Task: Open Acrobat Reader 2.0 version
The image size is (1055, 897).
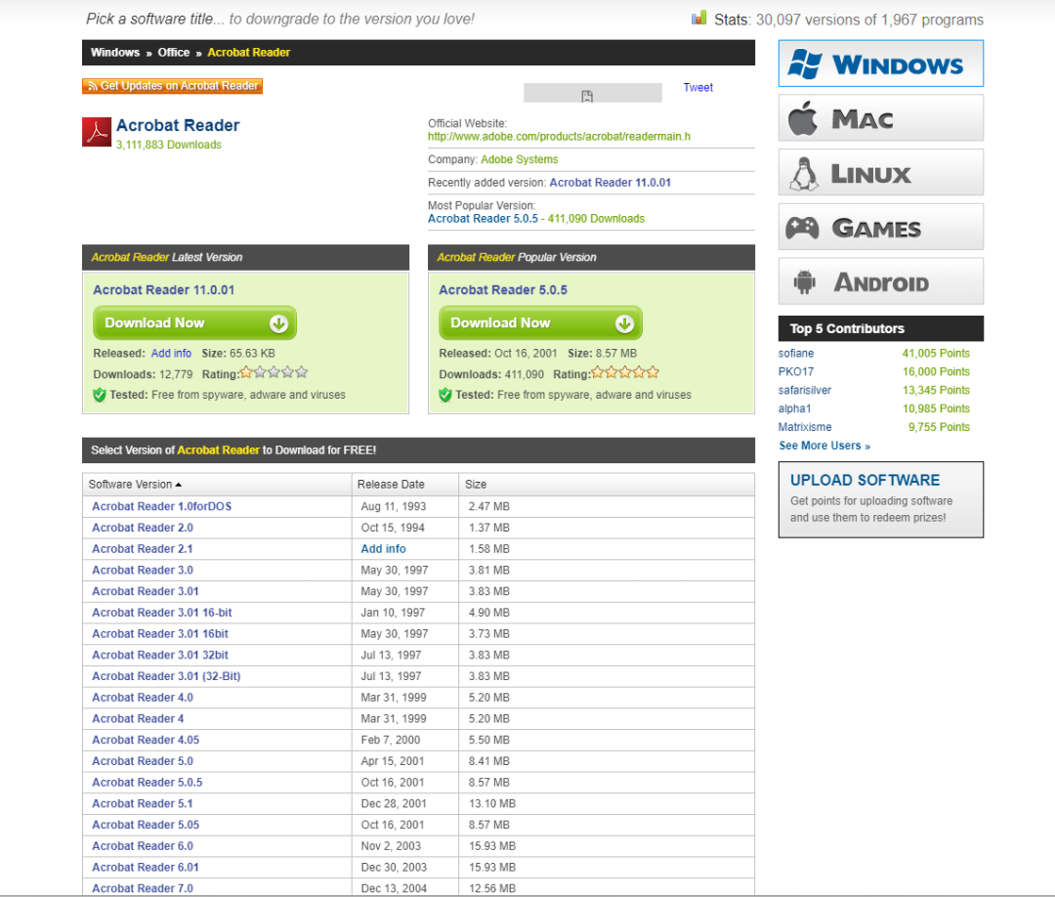Action: 143,528
